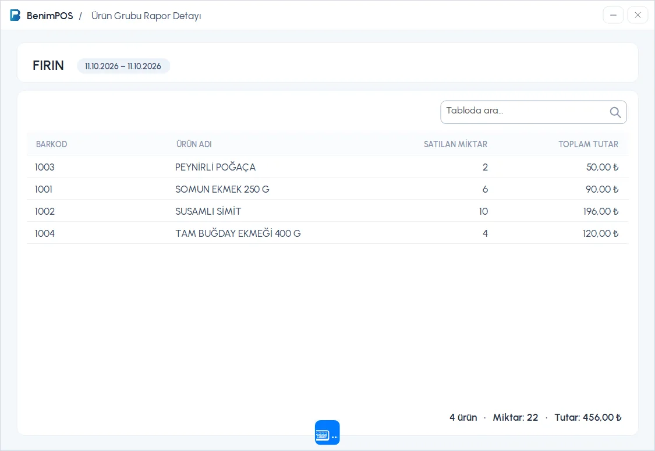Screen dimensions: 655x451
Task: Sort by the BARKOD column header
Action: [51, 144]
